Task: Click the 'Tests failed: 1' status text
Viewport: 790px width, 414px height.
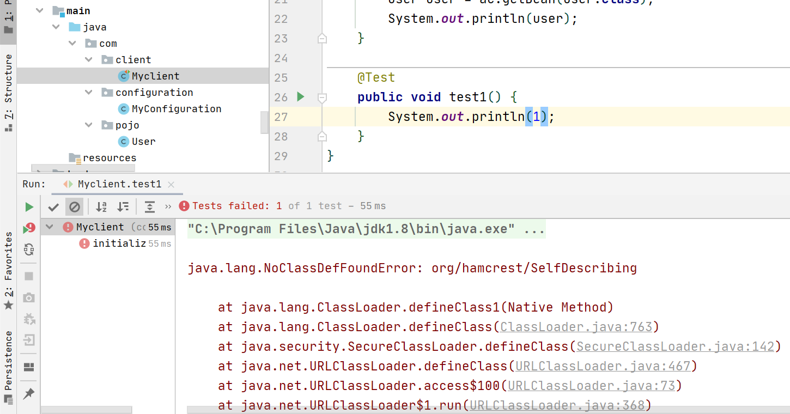Action: pos(237,206)
